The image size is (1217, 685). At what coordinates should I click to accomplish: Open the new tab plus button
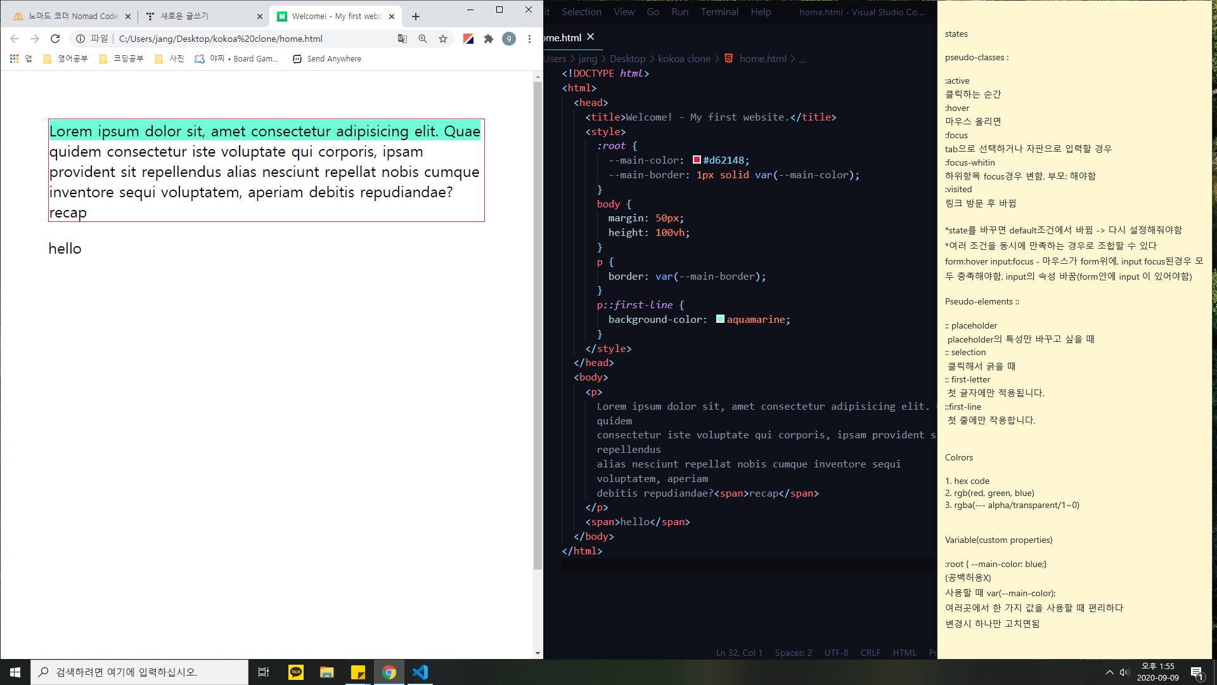416,16
